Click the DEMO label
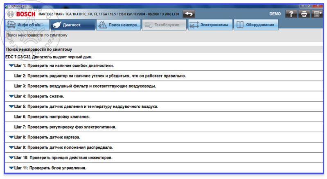Image resolution: width=327 pixels, height=179 pixels. click(275, 14)
